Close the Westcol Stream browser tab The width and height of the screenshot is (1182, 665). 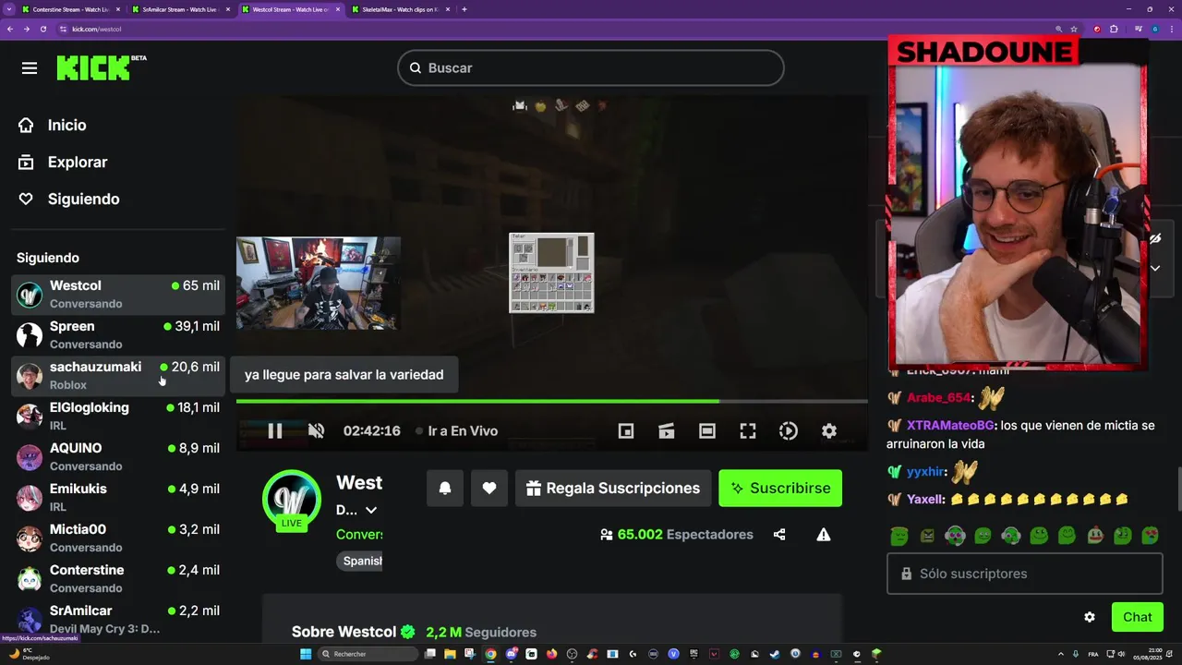tap(338, 9)
